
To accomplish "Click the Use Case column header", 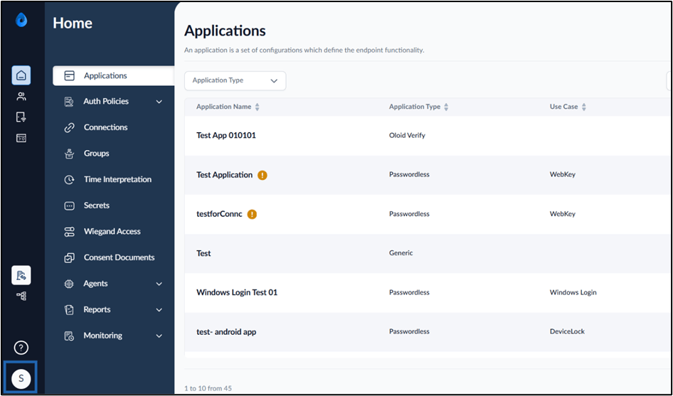I will pos(564,107).
